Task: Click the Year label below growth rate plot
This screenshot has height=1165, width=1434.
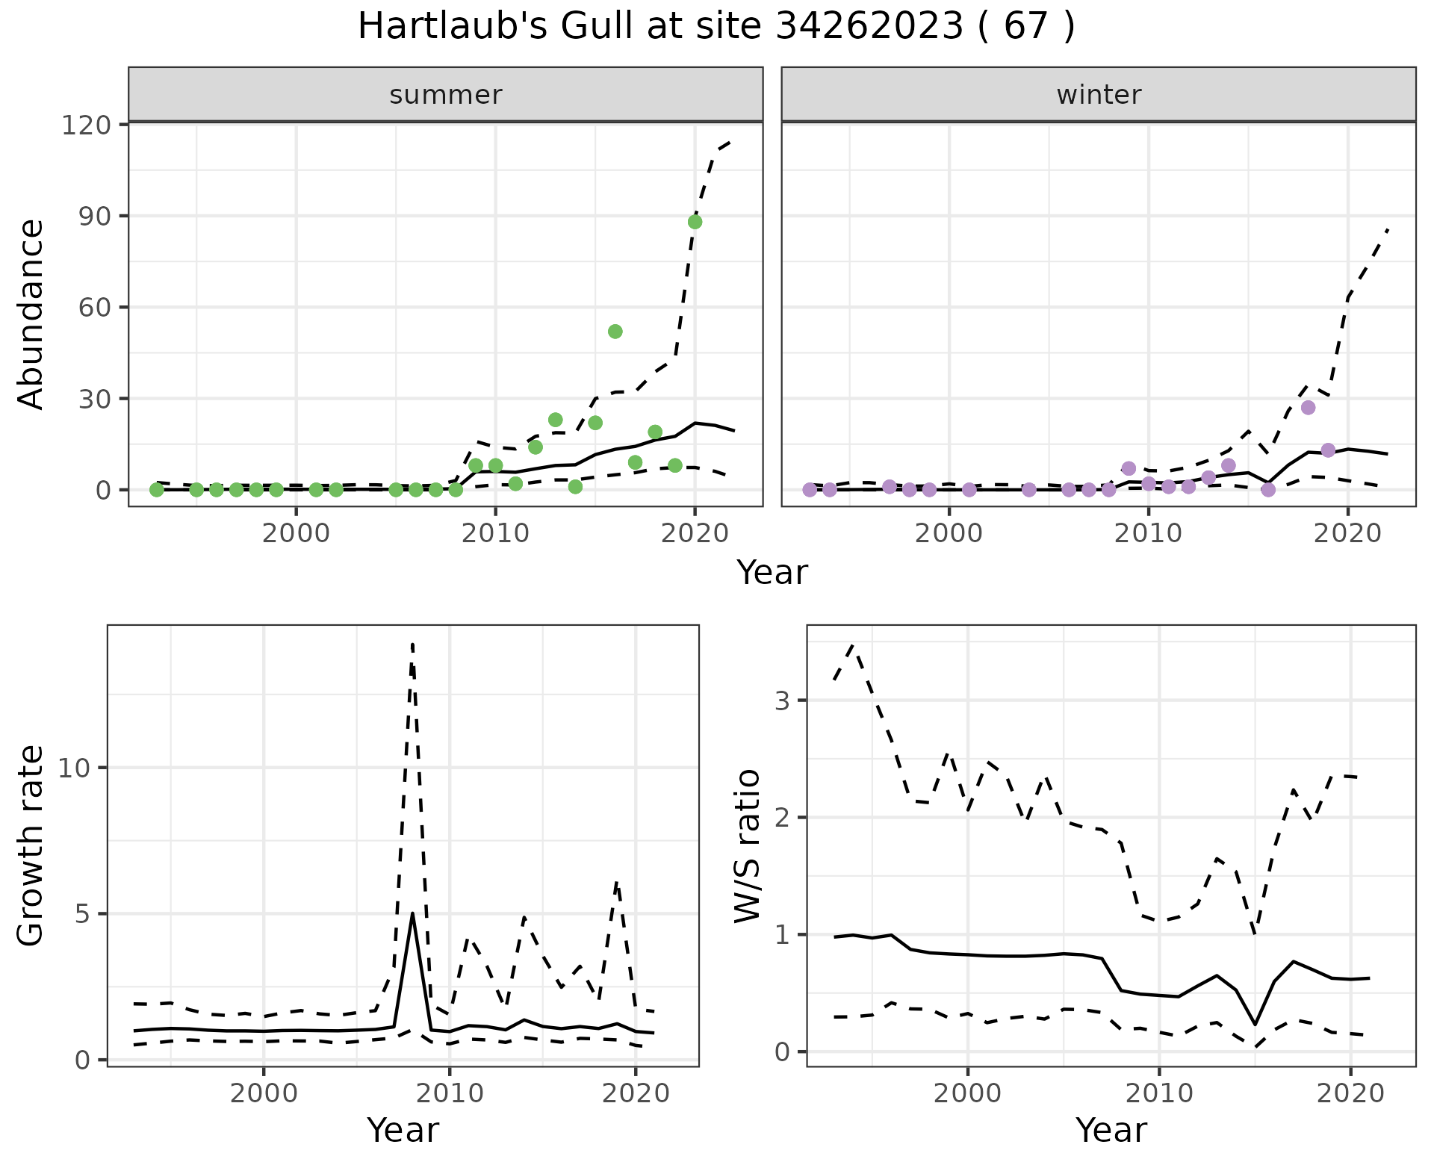Action: click(x=403, y=1130)
